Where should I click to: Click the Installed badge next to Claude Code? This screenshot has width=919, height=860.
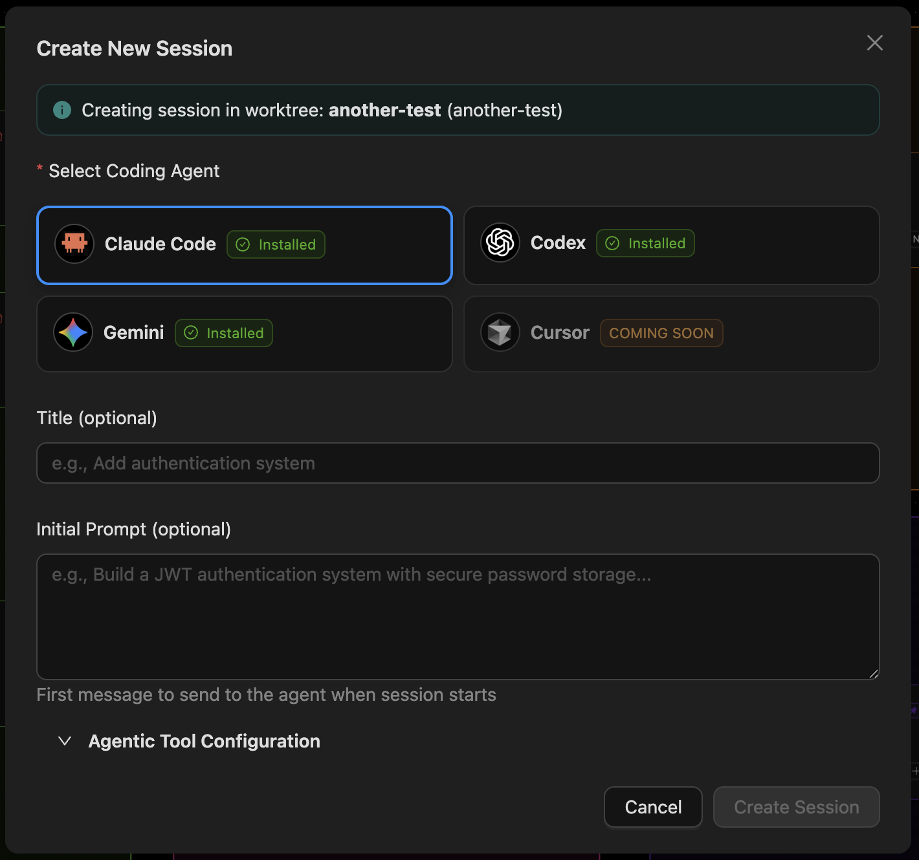(276, 244)
